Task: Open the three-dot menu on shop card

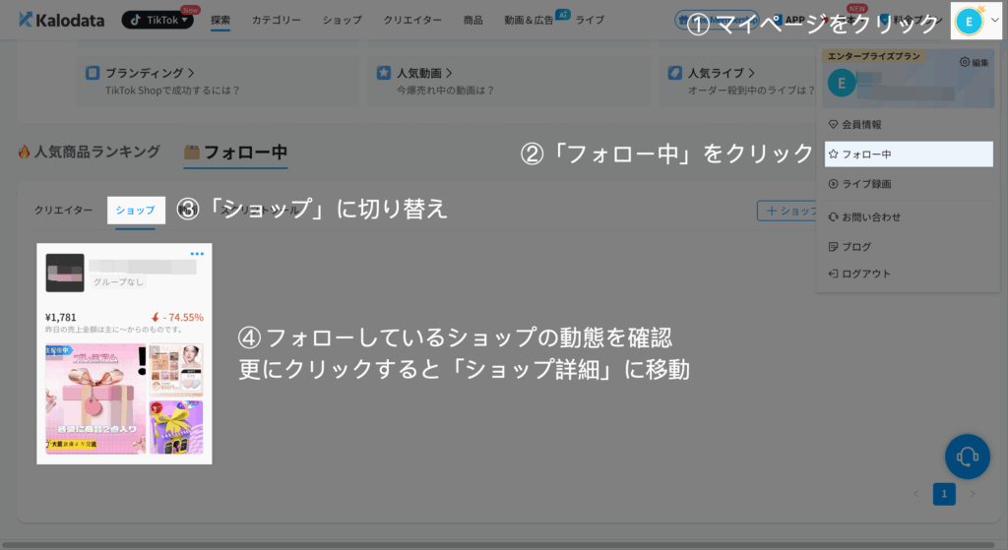Action: click(197, 254)
